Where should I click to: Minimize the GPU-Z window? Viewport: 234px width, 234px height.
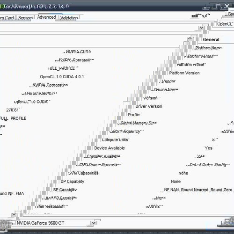pyautogui.click(x=206, y=7)
